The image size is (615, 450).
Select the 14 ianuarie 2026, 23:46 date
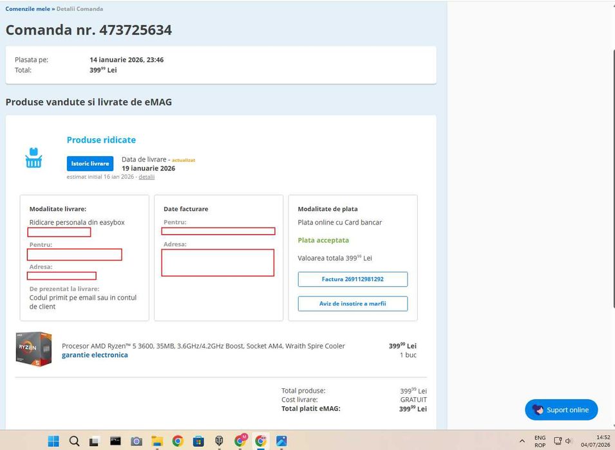point(127,60)
